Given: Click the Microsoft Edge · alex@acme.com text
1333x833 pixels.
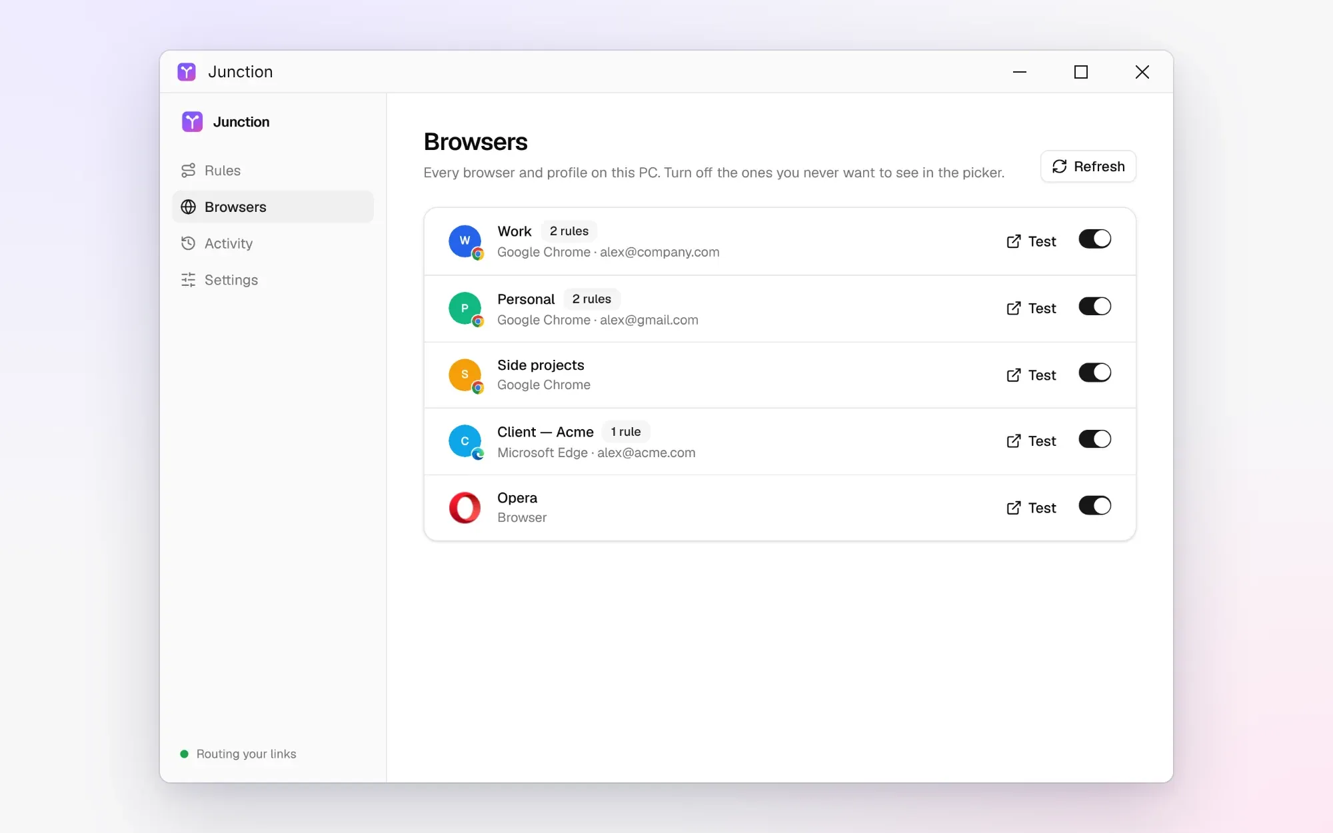Looking at the screenshot, I should 597,452.
